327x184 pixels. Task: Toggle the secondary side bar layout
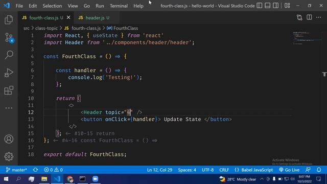[x=275, y=6]
